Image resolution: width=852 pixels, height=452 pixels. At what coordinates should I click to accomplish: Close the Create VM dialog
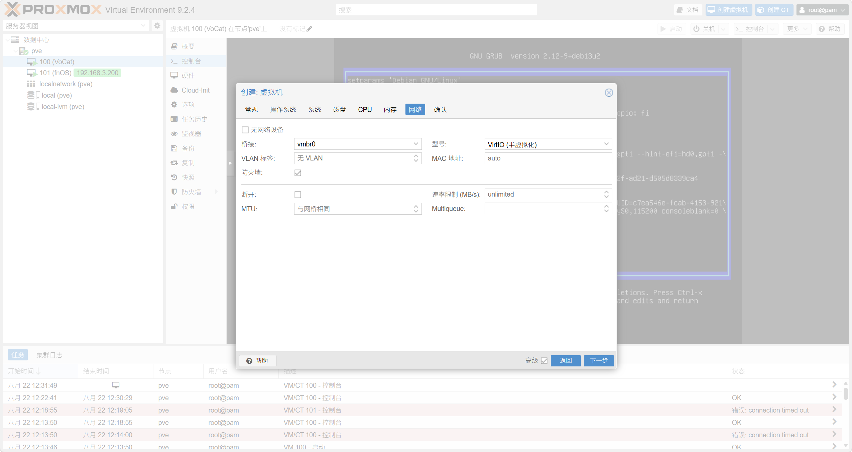(609, 93)
